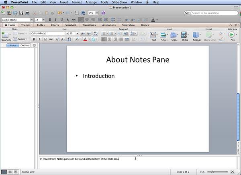
Task: Open the Shape insert tool
Action: pos(174,35)
